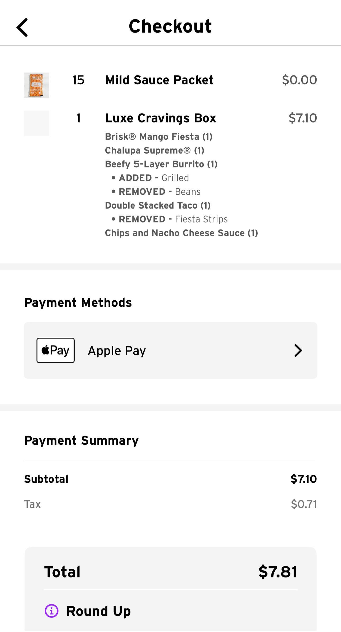Tap Chips and Nacho Cheese Sauce line
The width and height of the screenshot is (341, 632).
181,233
